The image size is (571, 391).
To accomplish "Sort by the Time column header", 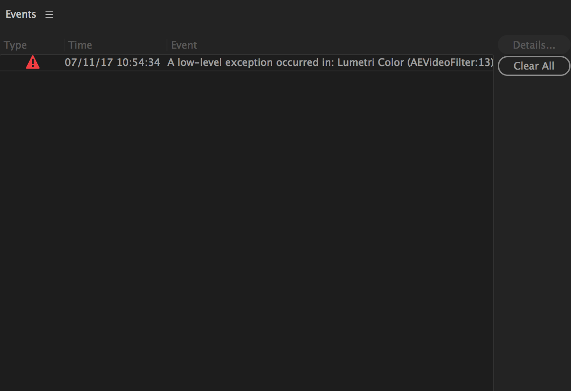I will (80, 45).
